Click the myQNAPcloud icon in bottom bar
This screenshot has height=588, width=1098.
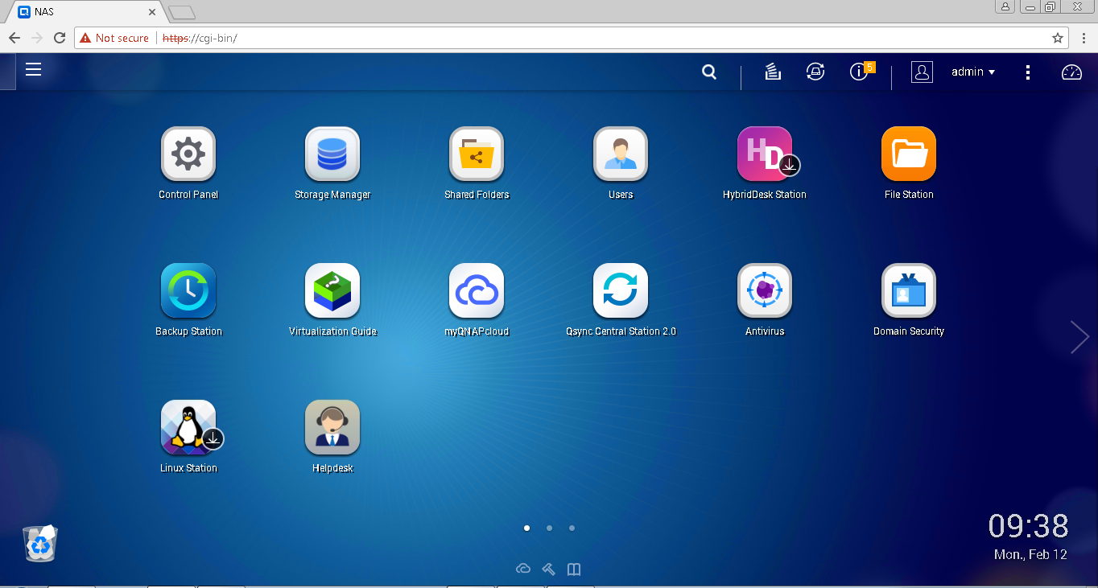[523, 569]
